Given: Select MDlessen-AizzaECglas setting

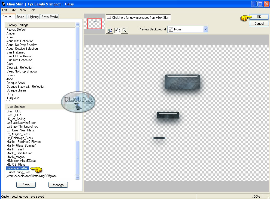Looking at the screenshot, I should [x=21, y=160].
